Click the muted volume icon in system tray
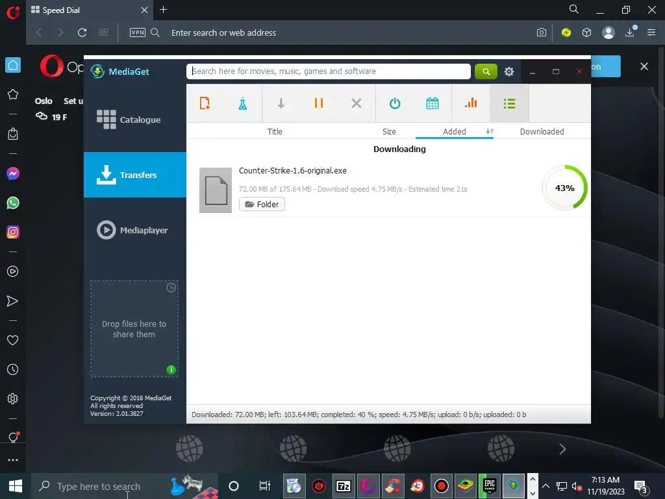665x499 pixels. click(577, 486)
